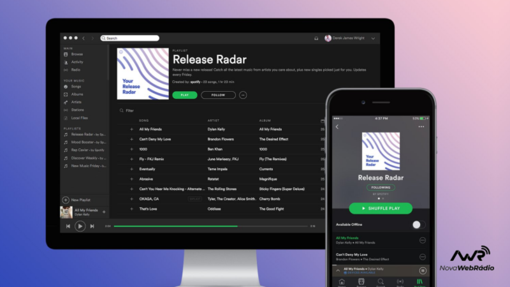
Task: Click the spotify creator link
Action: (x=195, y=82)
